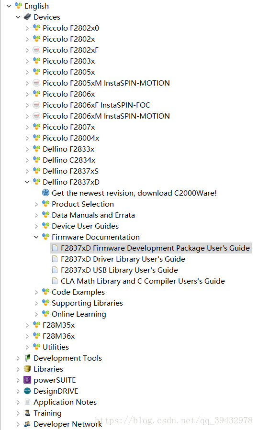Click the Development Tools board icon
Screen dimensions: 258x430
27,358
